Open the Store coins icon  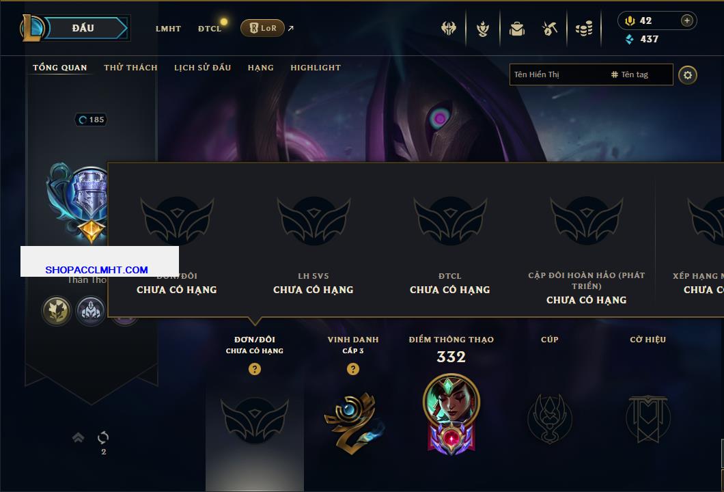coord(584,29)
